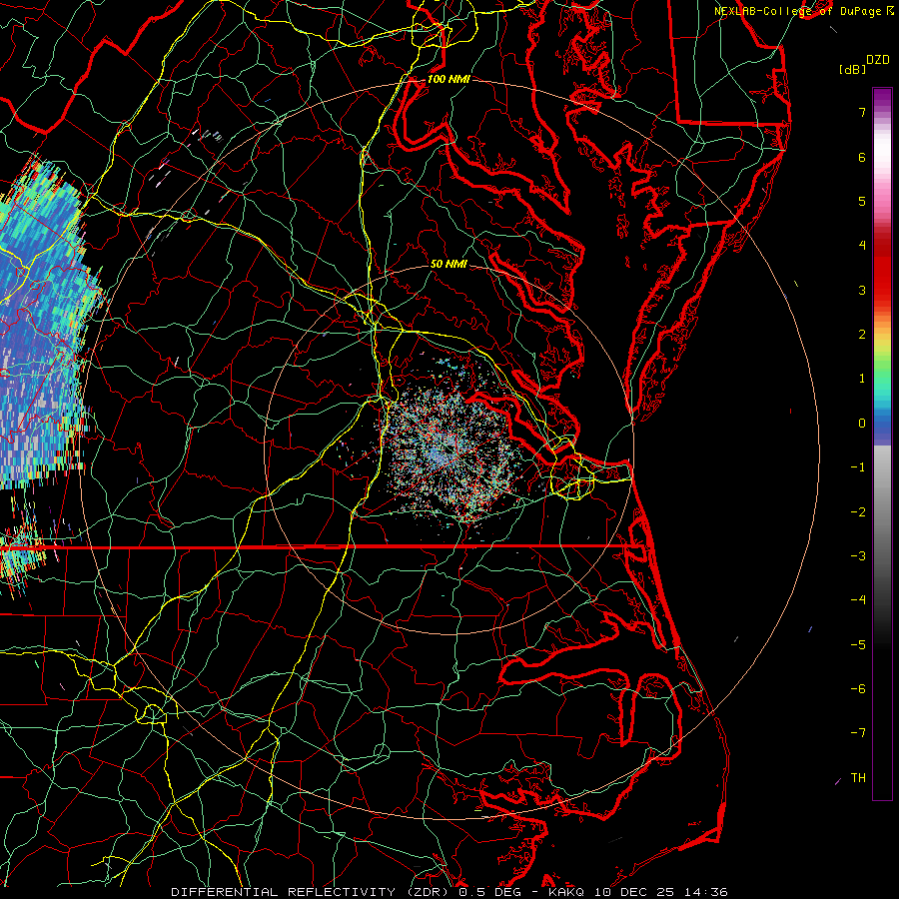The height and width of the screenshot is (899, 899).
Task: Click the 7 value on the color scale
Action: coord(862,112)
